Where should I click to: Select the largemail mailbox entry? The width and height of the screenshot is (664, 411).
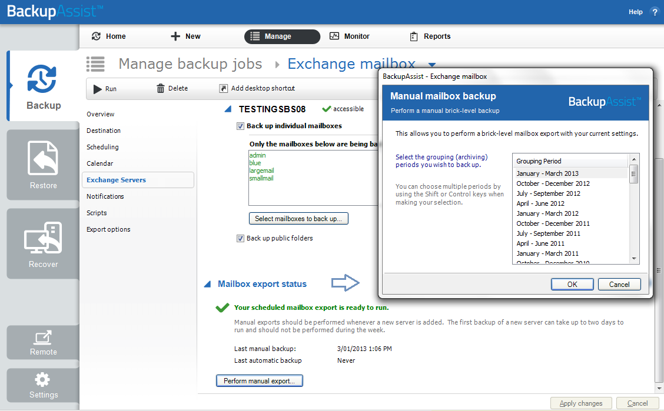(261, 171)
